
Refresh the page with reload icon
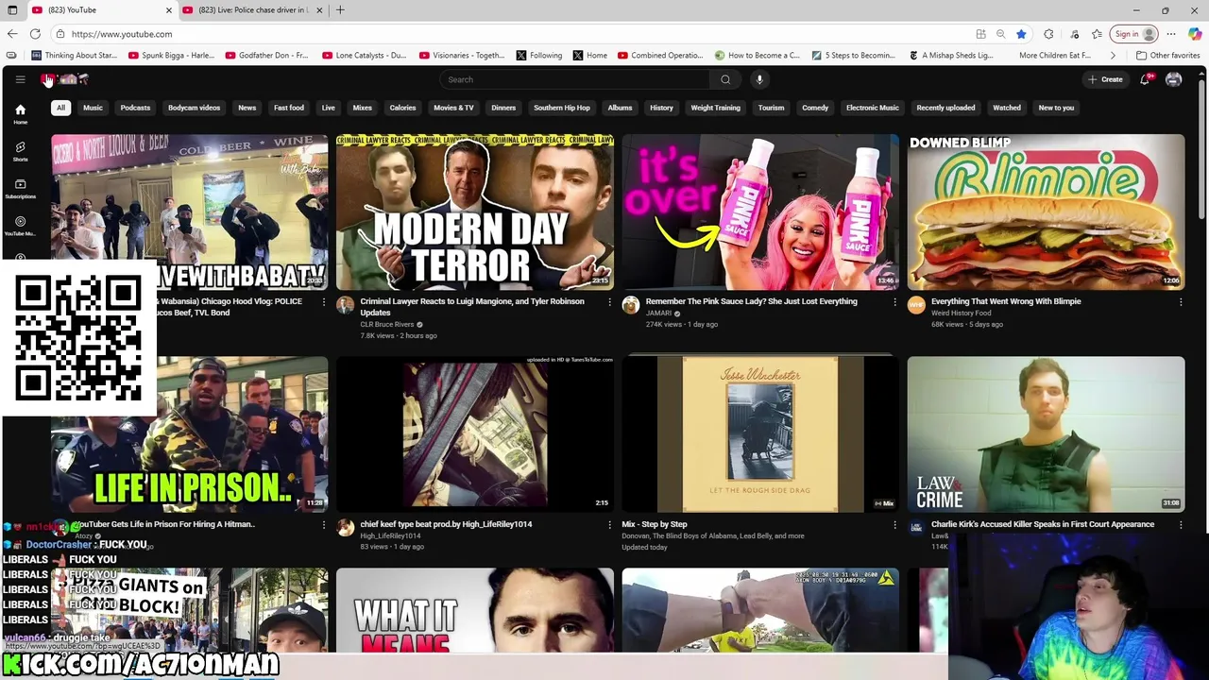[x=35, y=34]
